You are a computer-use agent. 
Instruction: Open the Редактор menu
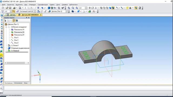(11, 5)
